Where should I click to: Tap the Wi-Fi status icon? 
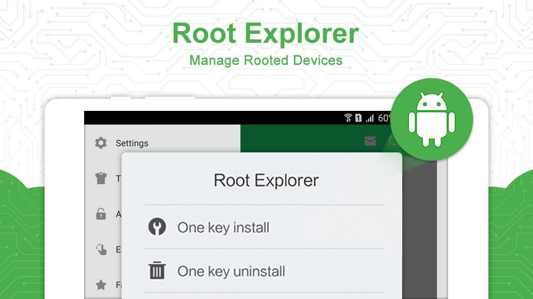pyautogui.click(x=348, y=118)
